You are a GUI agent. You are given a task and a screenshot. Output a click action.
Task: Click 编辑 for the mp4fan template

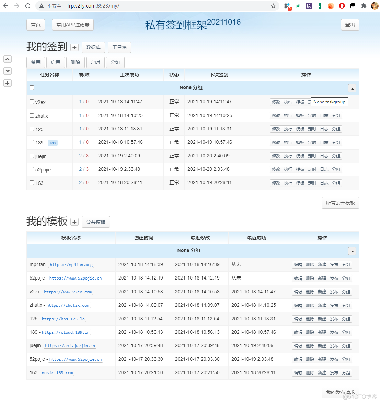(x=298, y=265)
